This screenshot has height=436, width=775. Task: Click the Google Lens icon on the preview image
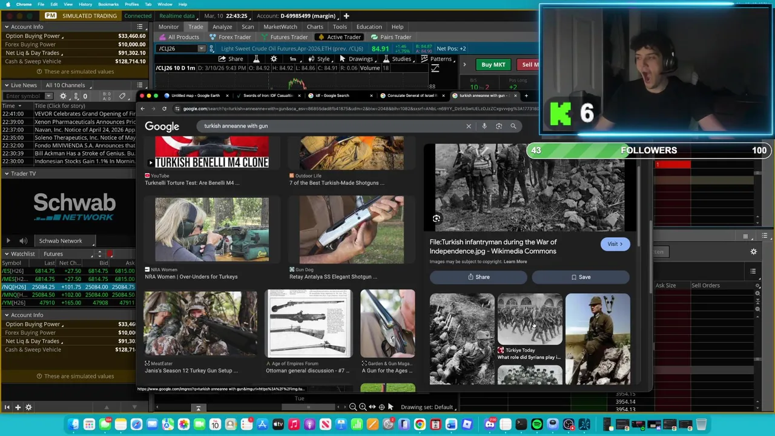pos(437,219)
